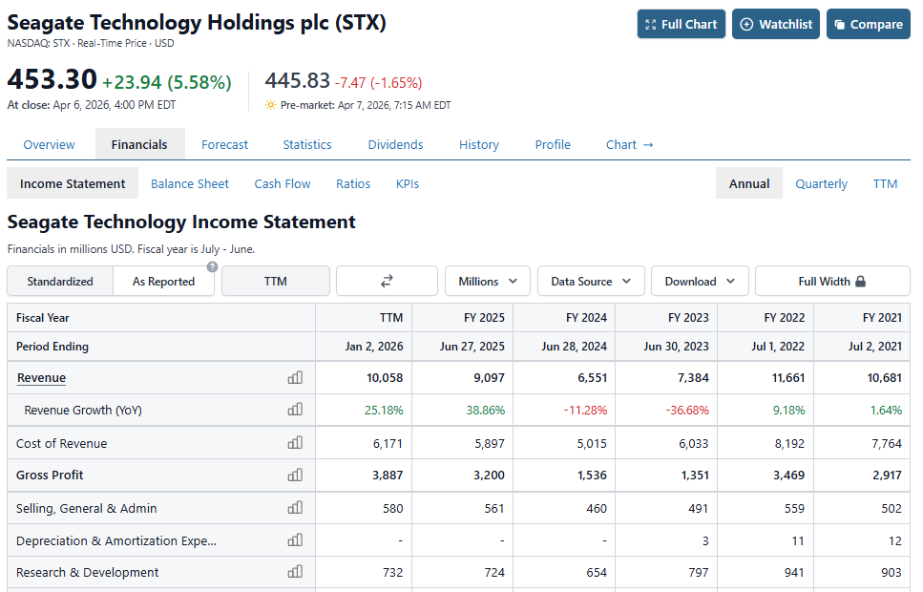Click the Full Width button
Image resolution: width=923 pixels, height=592 pixels.
pyautogui.click(x=832, y=281)
